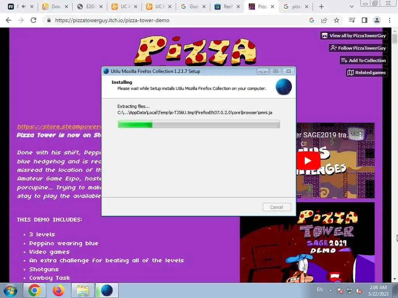Bookmark this page with the star icon
This screenshot has width=398, height=298.
337,20
